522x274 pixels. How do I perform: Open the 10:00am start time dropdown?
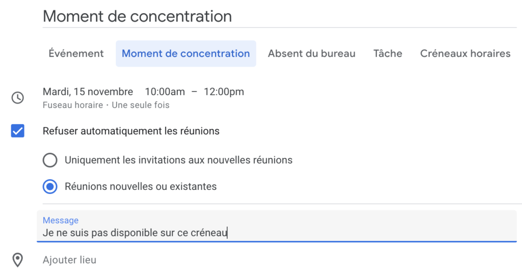click(x=165, y=92)
